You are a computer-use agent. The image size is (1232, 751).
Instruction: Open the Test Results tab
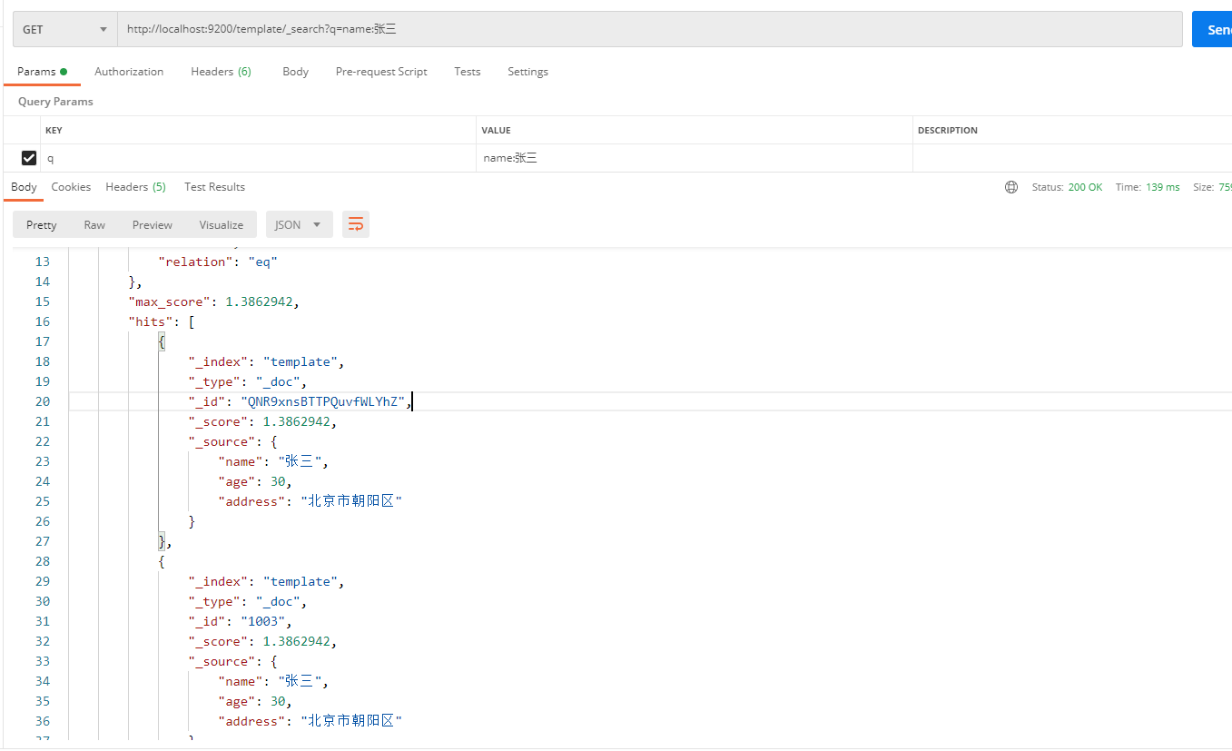[214, 187]
